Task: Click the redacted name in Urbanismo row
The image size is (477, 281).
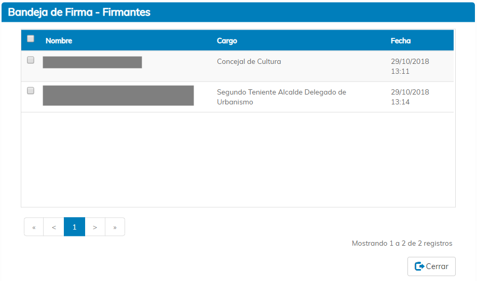Action: tap(118, 96)
